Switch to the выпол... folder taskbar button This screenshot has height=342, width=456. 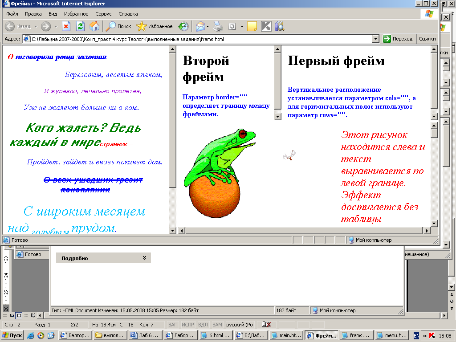pos(110,335)
